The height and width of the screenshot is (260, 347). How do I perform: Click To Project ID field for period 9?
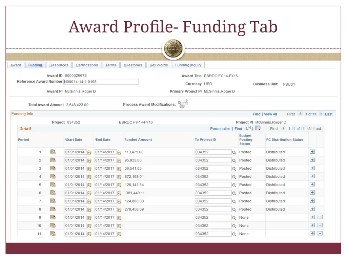[x=213, y=218]
